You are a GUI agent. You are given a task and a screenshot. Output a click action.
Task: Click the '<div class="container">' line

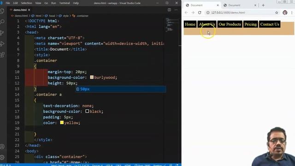pos(60,157)
